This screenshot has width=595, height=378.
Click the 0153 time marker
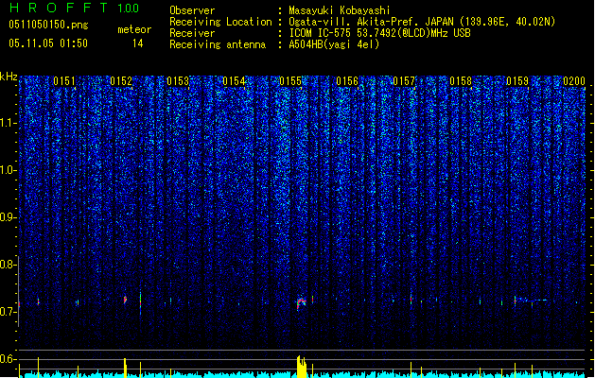178,81
